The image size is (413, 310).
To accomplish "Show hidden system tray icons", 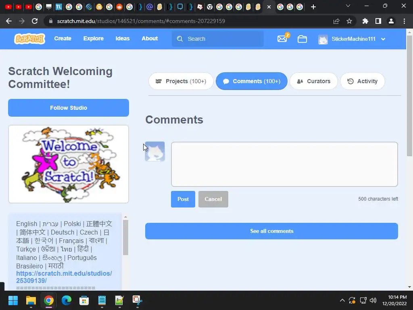I will click(342, 300).
